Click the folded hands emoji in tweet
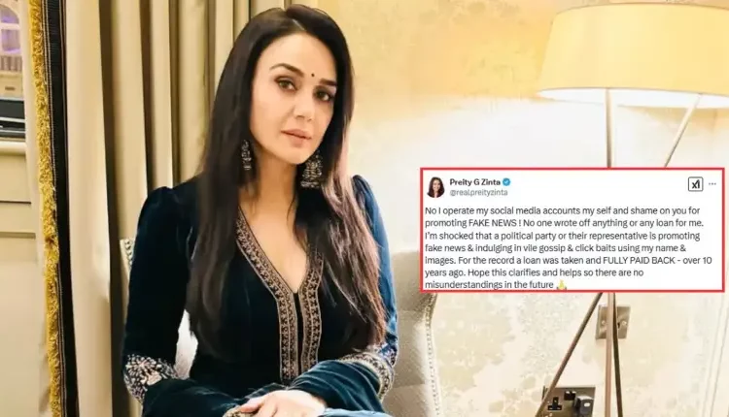 [561, 285]
